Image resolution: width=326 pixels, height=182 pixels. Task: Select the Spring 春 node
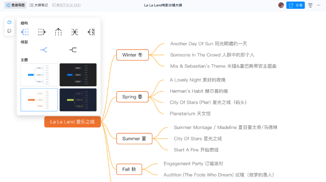click(132, 97)
